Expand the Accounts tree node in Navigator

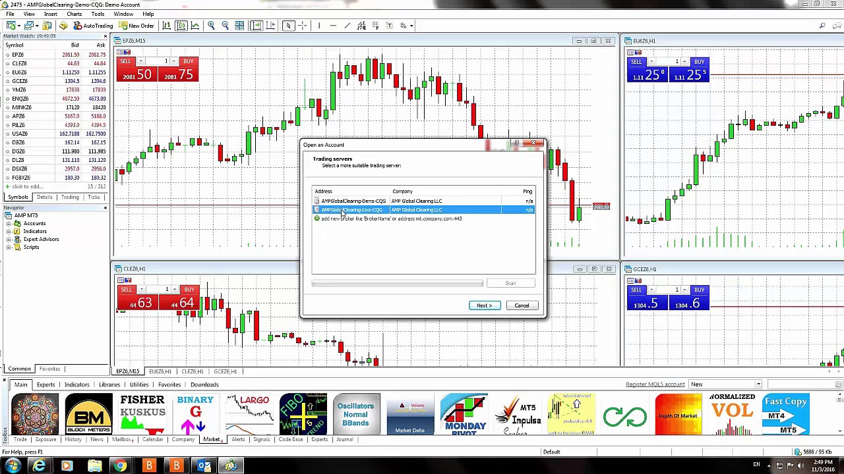[x=9, y=223]
